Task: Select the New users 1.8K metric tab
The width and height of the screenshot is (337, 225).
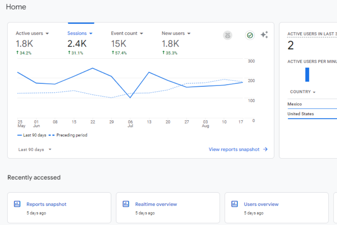Action: point(176,43)
